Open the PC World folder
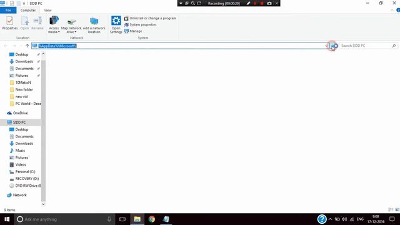 point(25,104)
